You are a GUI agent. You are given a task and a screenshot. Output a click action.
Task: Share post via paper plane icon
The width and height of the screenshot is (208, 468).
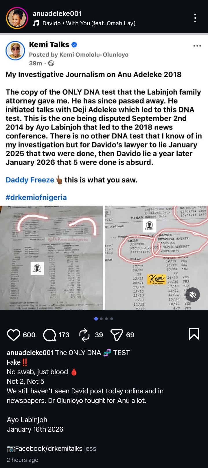pyautogui.click(x=117, y=335)
